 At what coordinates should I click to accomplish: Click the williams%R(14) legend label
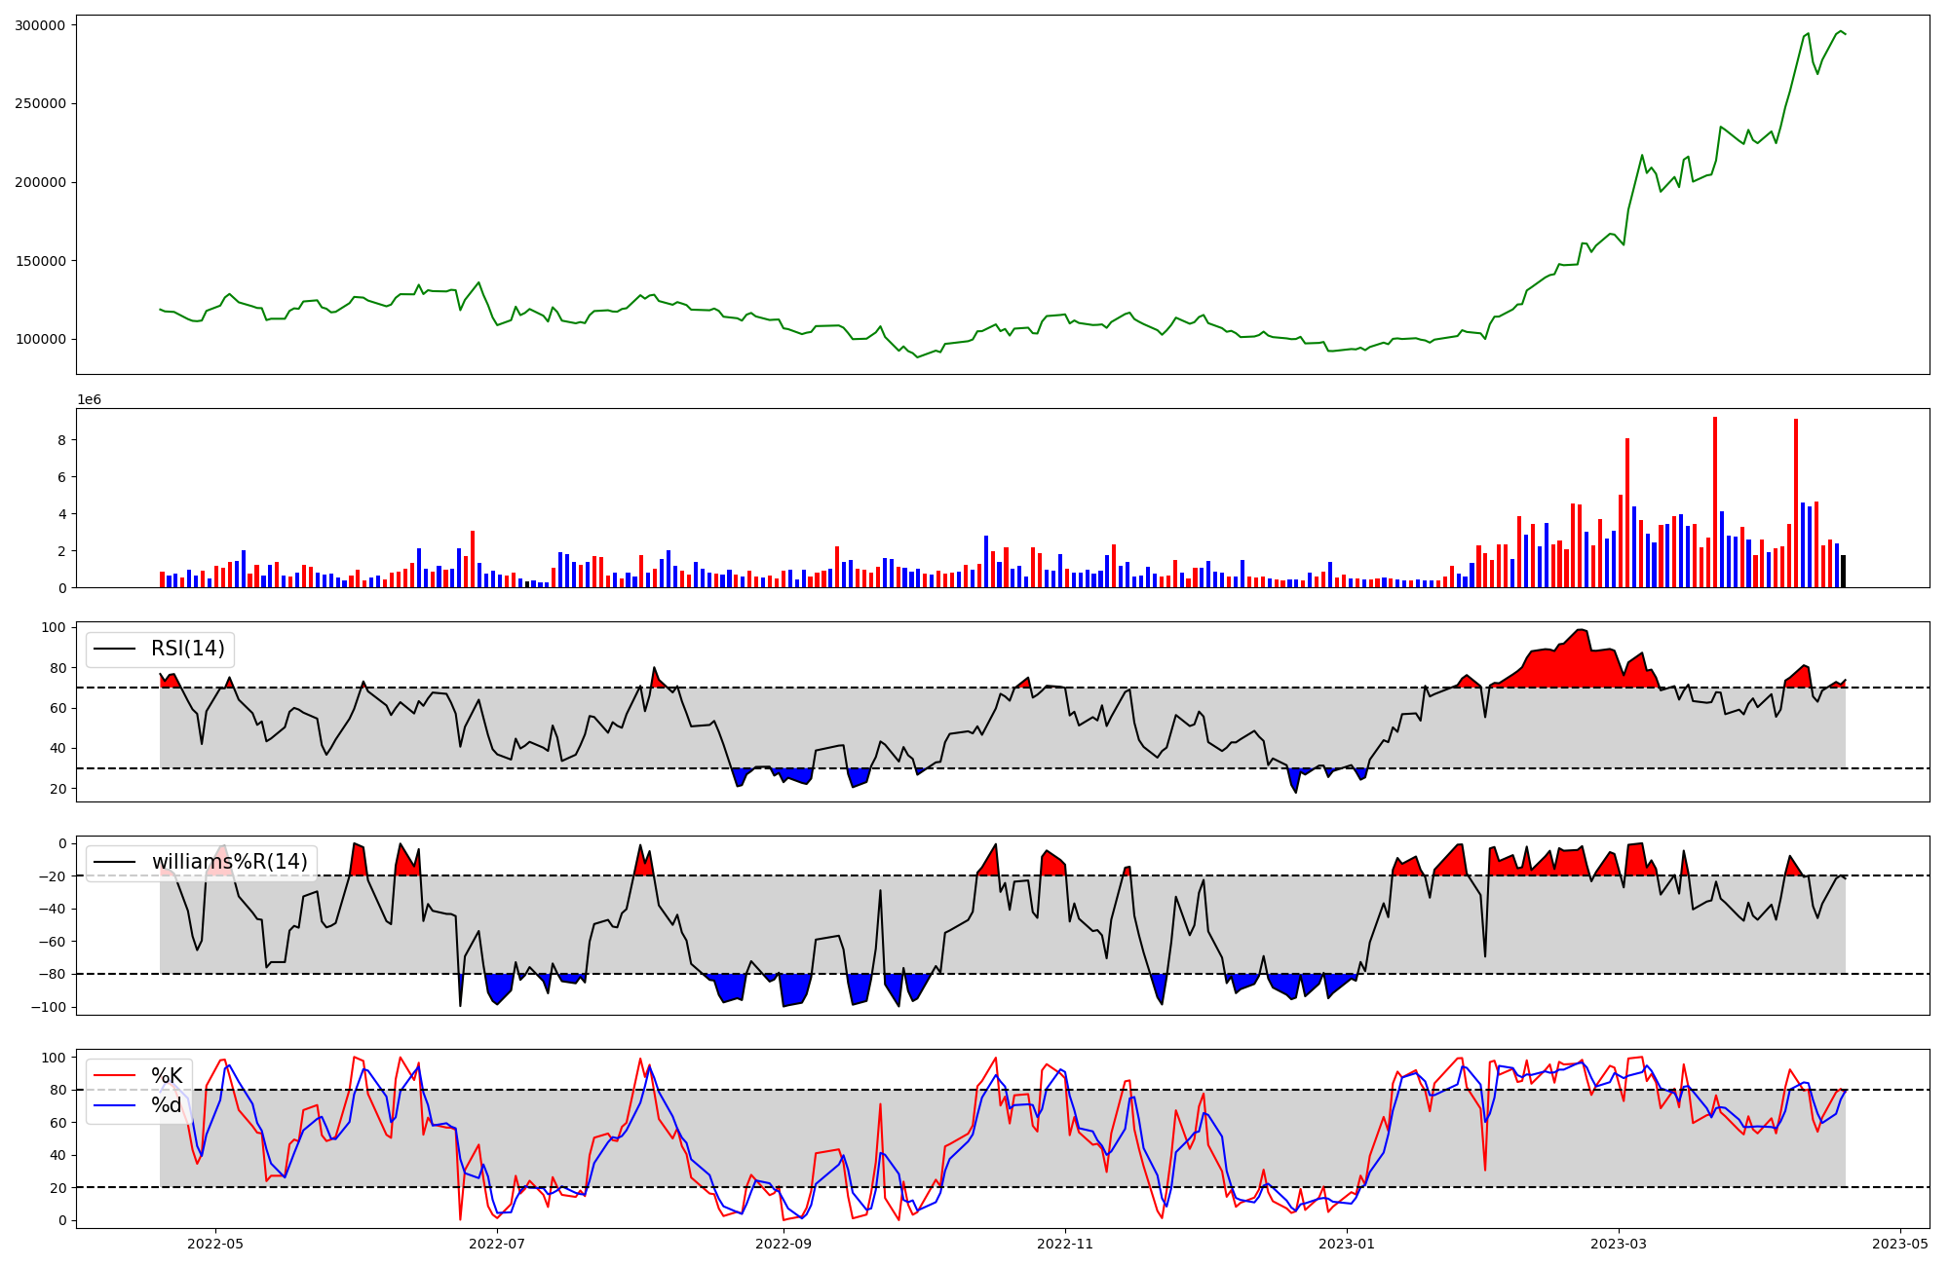tap(229, 862)
